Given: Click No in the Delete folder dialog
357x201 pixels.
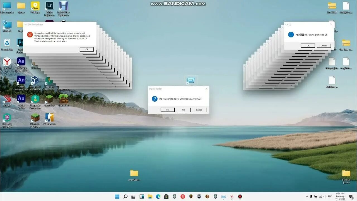Looking at the screenshot, I should 183,110.
